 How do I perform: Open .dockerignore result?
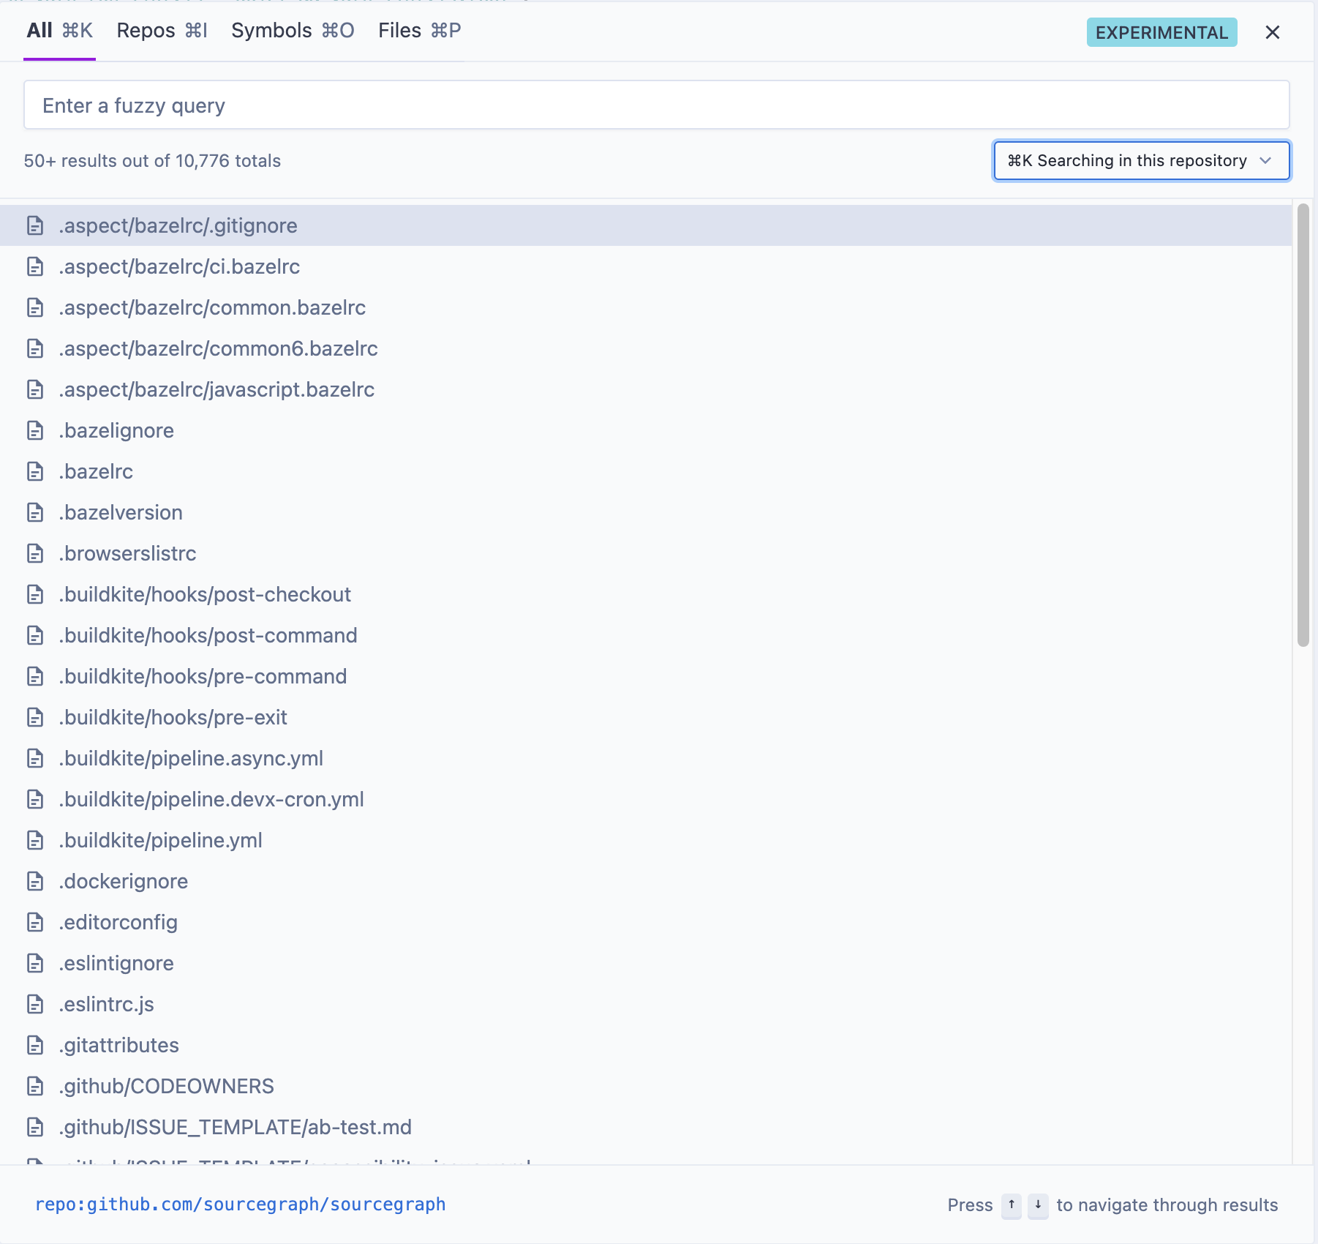point(646,881)
